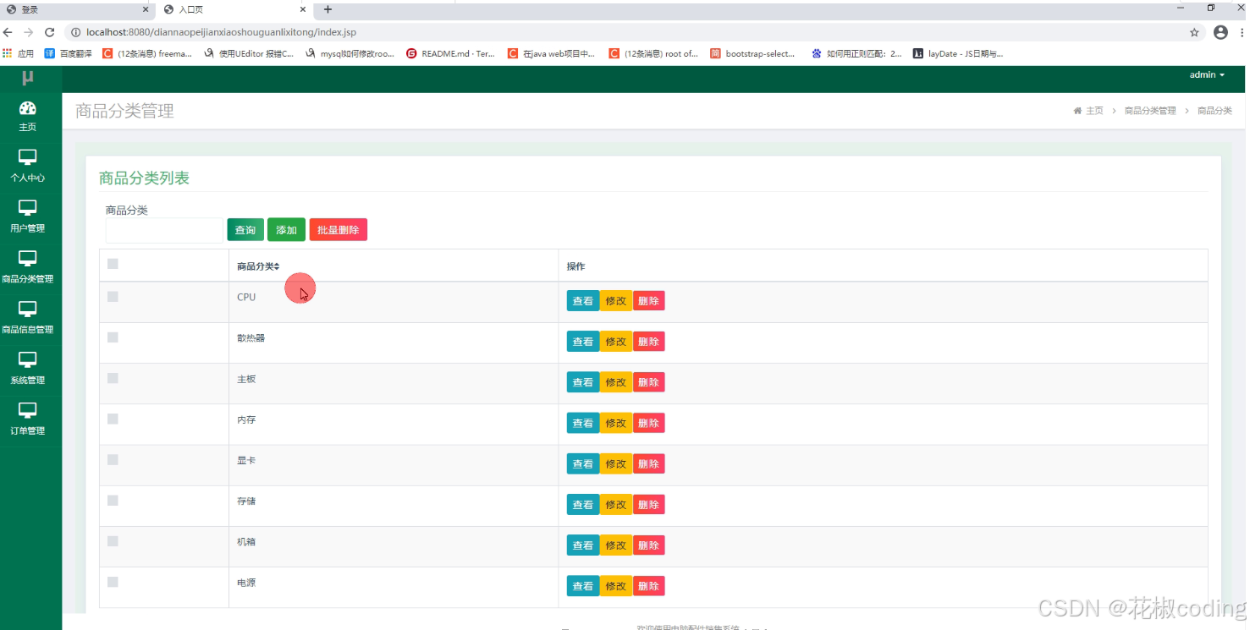
Task: Open 用户管理 sidebar monitor icon
Action: [x=28, y=208]
